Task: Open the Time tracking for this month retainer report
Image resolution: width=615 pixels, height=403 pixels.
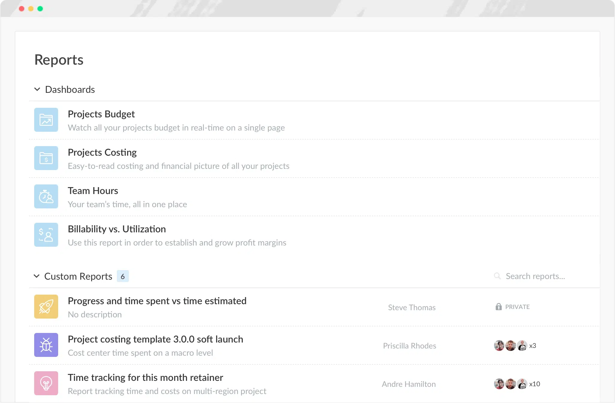Action: (x=145, y=377)
